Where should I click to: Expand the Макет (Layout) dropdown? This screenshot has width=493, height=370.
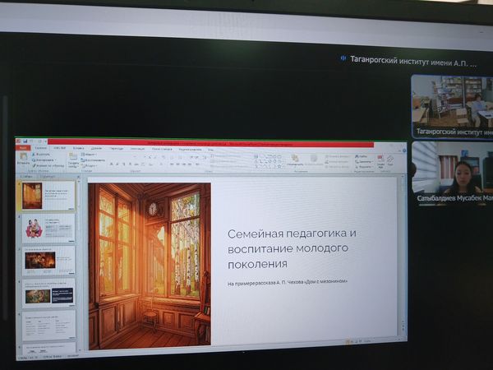[x=90, y=155]
